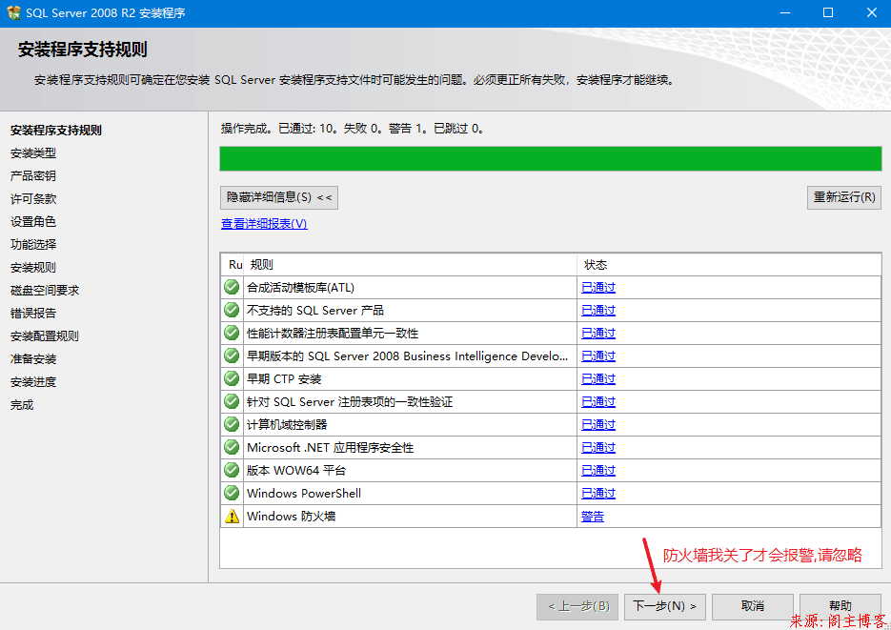
Task: Select 功能选择 step in sidebar
Action: (33, 245)
